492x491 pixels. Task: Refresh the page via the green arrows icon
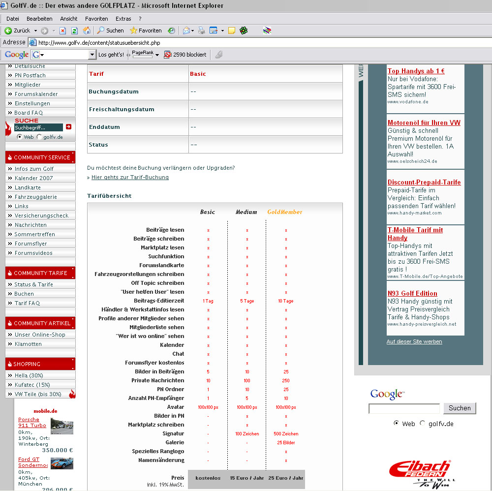[74, 31]
